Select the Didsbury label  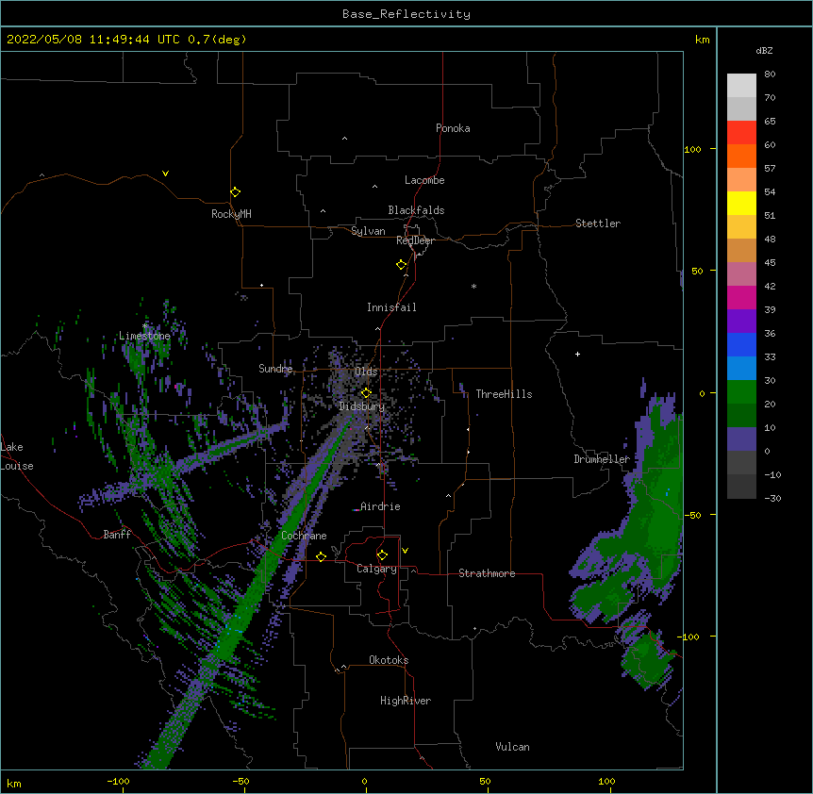click(x=362, y=406)
